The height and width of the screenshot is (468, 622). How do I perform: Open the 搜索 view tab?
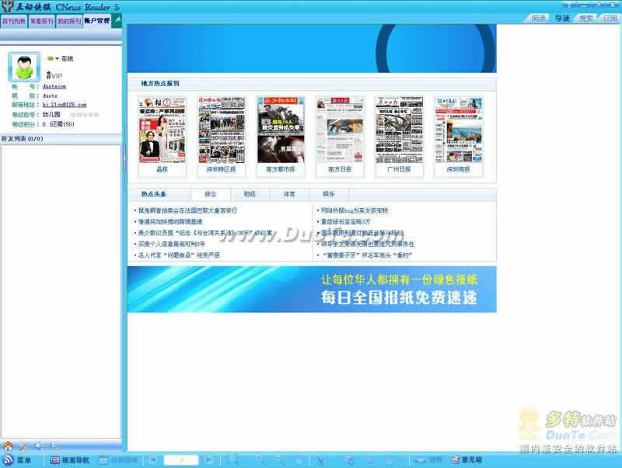tap(586, 18)
